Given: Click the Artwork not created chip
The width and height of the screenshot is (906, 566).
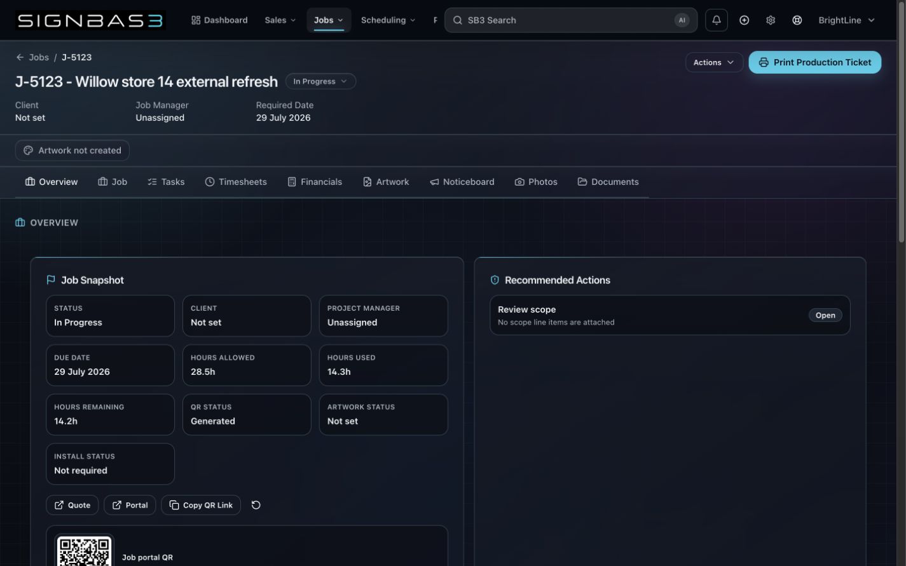Looking at the screenshot, I should point(72,151).
